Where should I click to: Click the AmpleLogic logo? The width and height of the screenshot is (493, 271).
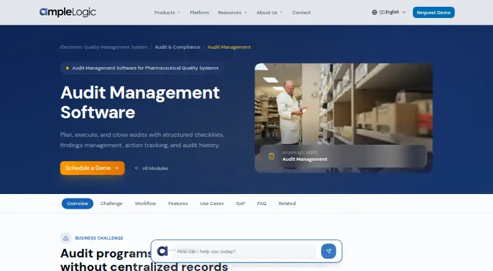(68, 12)
